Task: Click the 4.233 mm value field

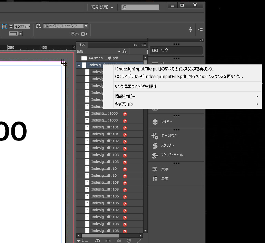Action: tap(22, 27)
